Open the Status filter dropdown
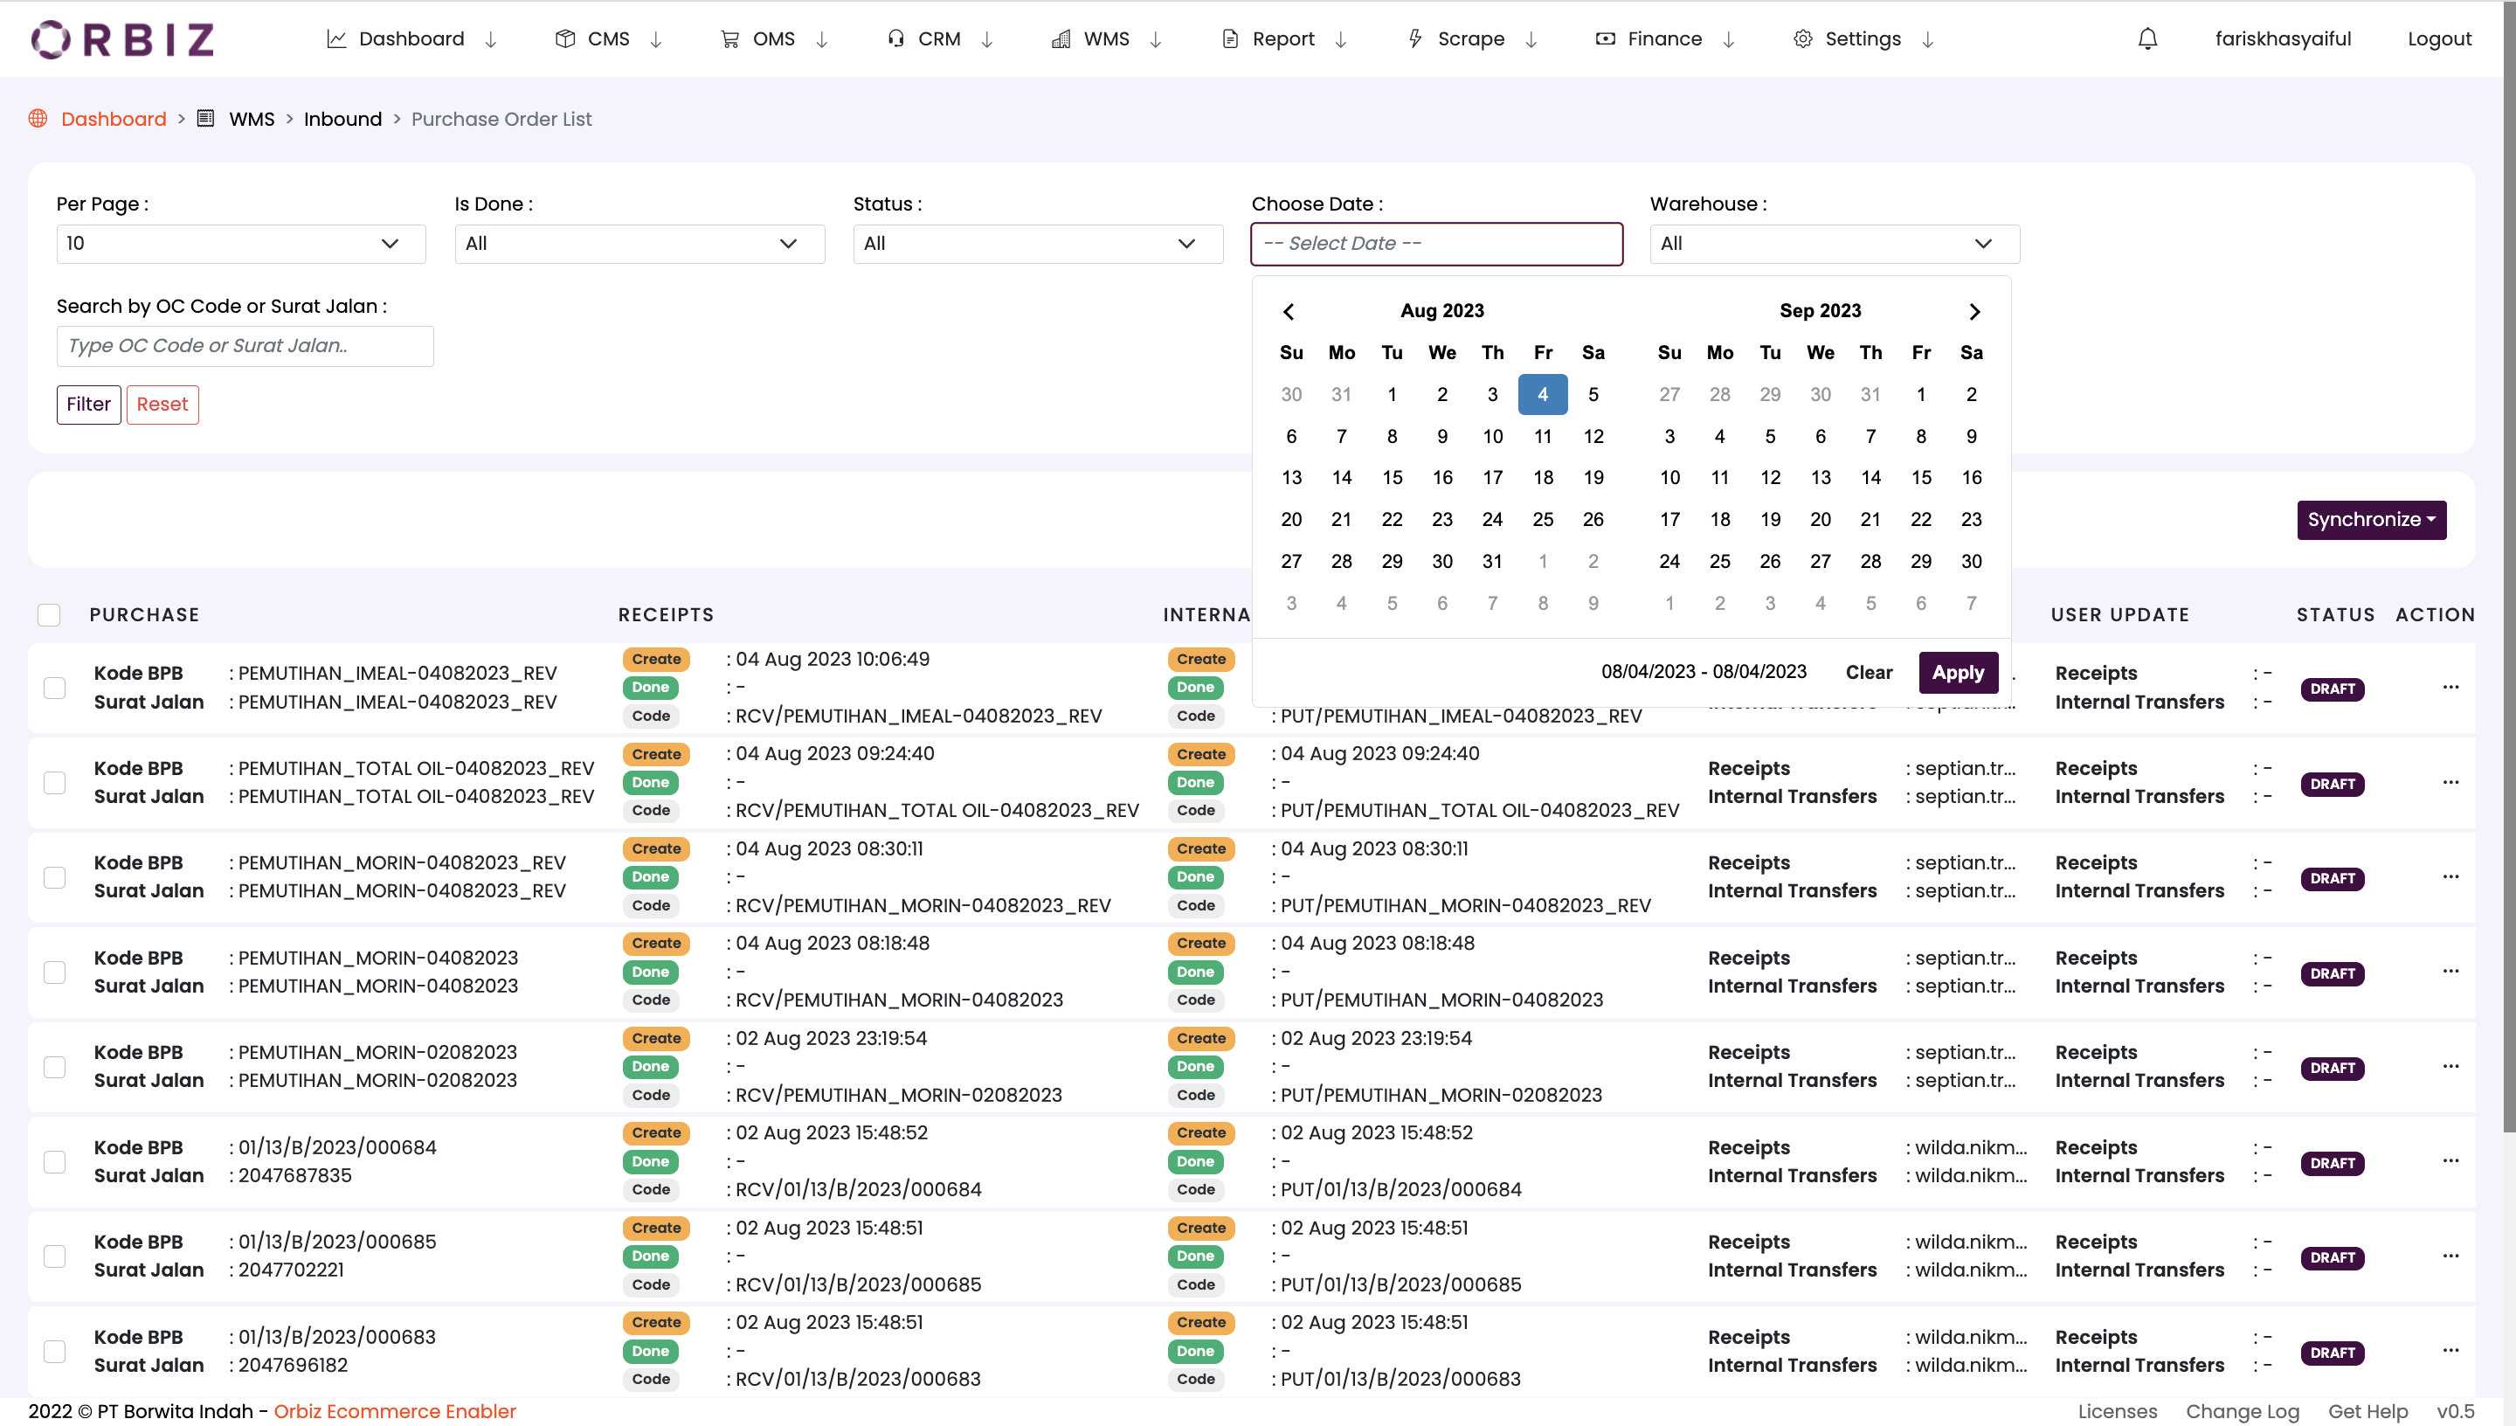The height and width of the screenshot is (1426, 2516). pyautogui.click(x=1038, y=244)
